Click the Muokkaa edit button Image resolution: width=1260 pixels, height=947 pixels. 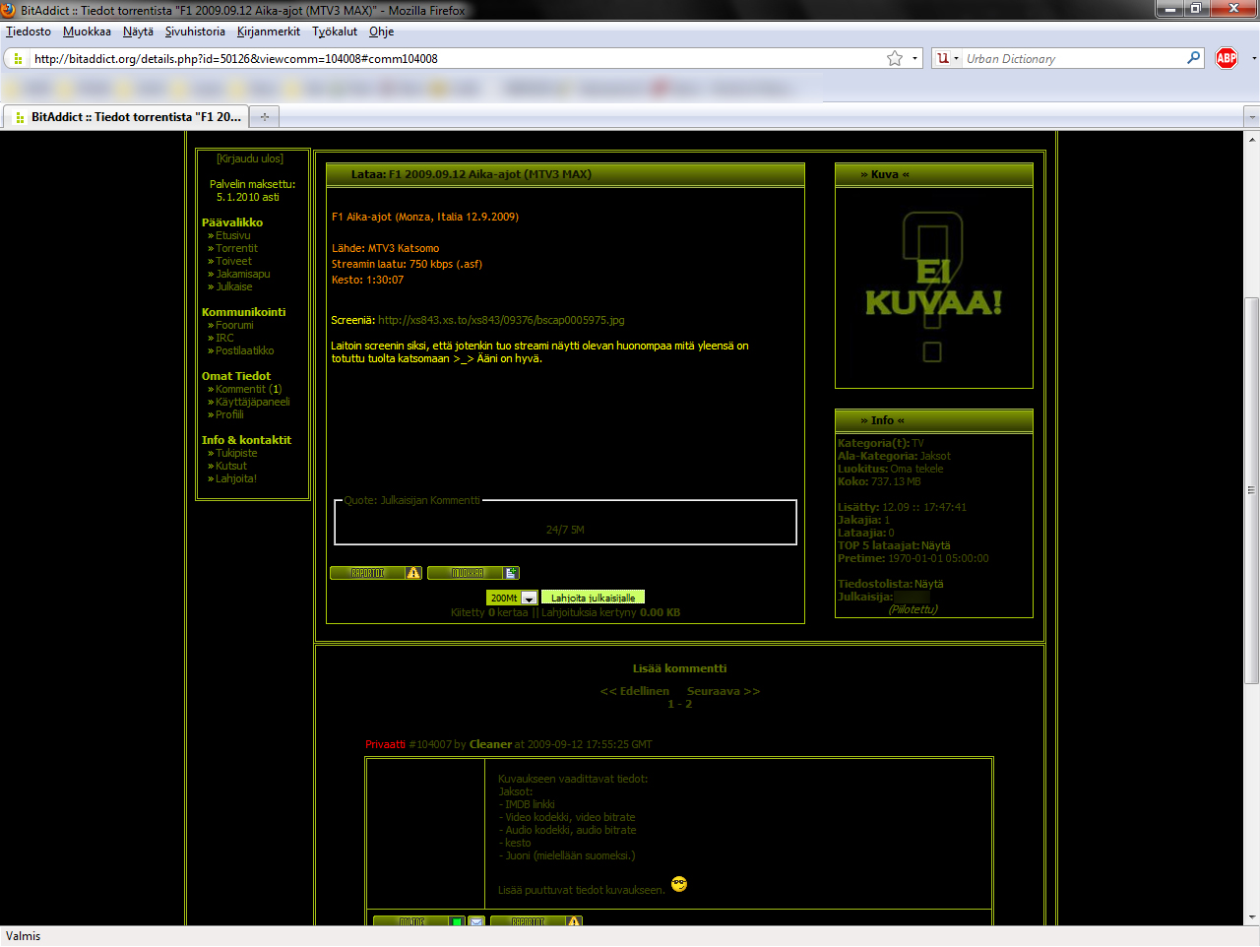click(x=472, y=573)
